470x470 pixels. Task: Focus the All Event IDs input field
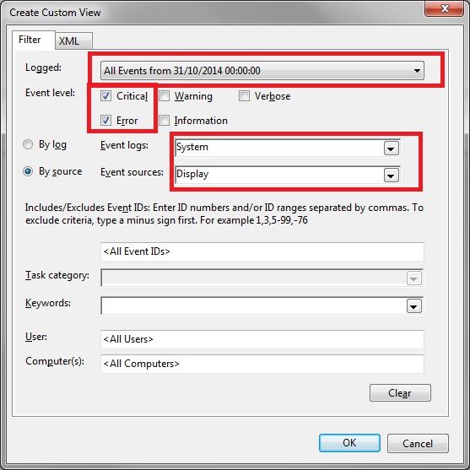[x=262, y=251]
